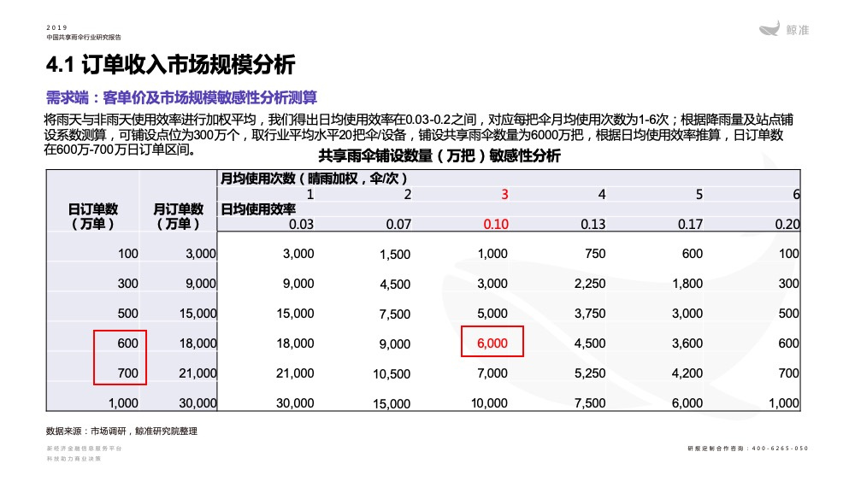This screenshot has height=481, width=855.
Task: Click the table title 共享雨伞铺设数量敏感性分析
Action: coord(439,155)
